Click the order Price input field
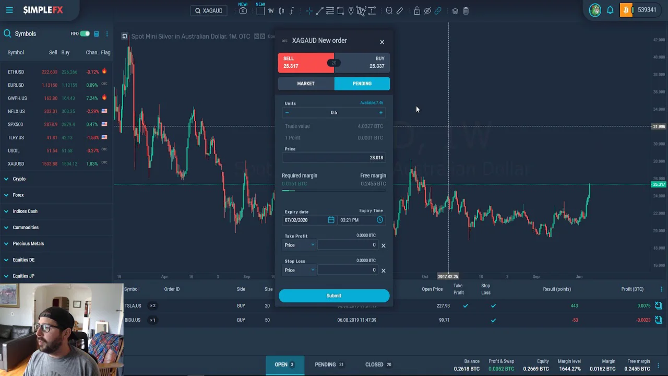 334,157
